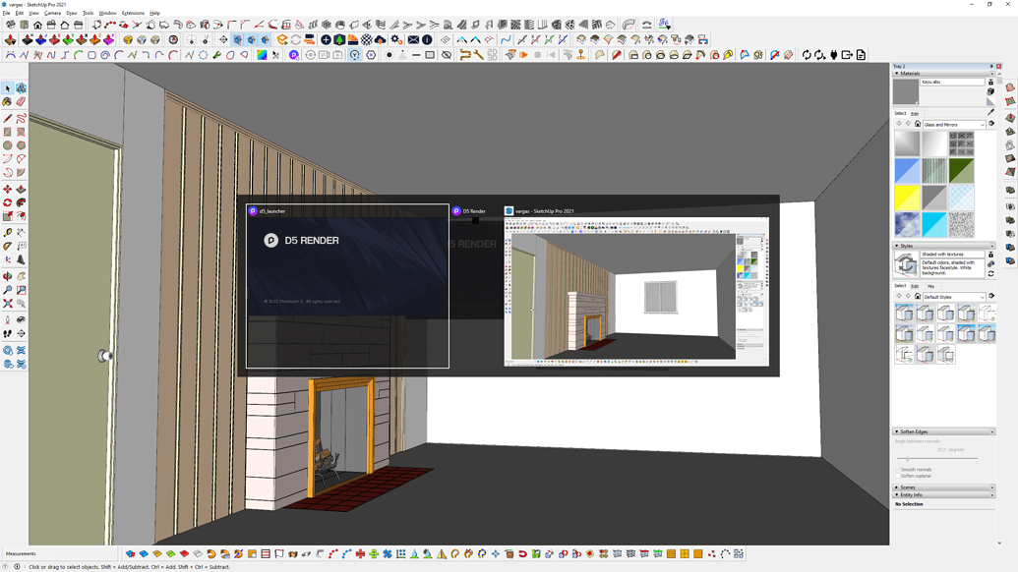
Task: Activate the Tape Measure tool
Action: [9, 232]
